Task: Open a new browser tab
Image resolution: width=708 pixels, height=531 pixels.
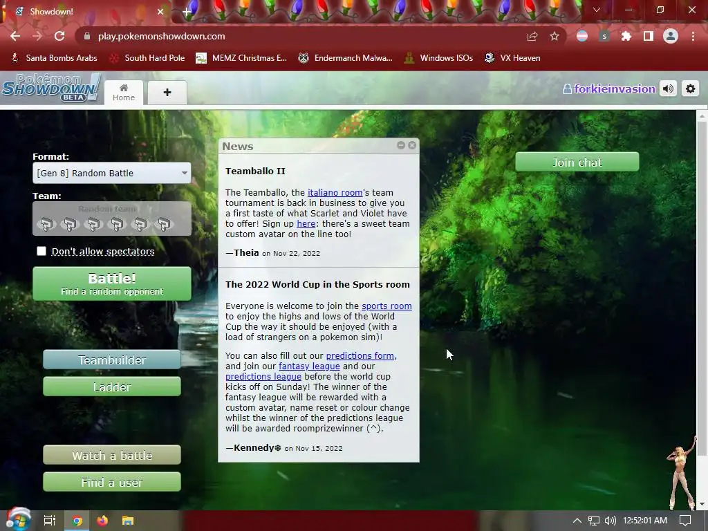Action: point(187,12)
